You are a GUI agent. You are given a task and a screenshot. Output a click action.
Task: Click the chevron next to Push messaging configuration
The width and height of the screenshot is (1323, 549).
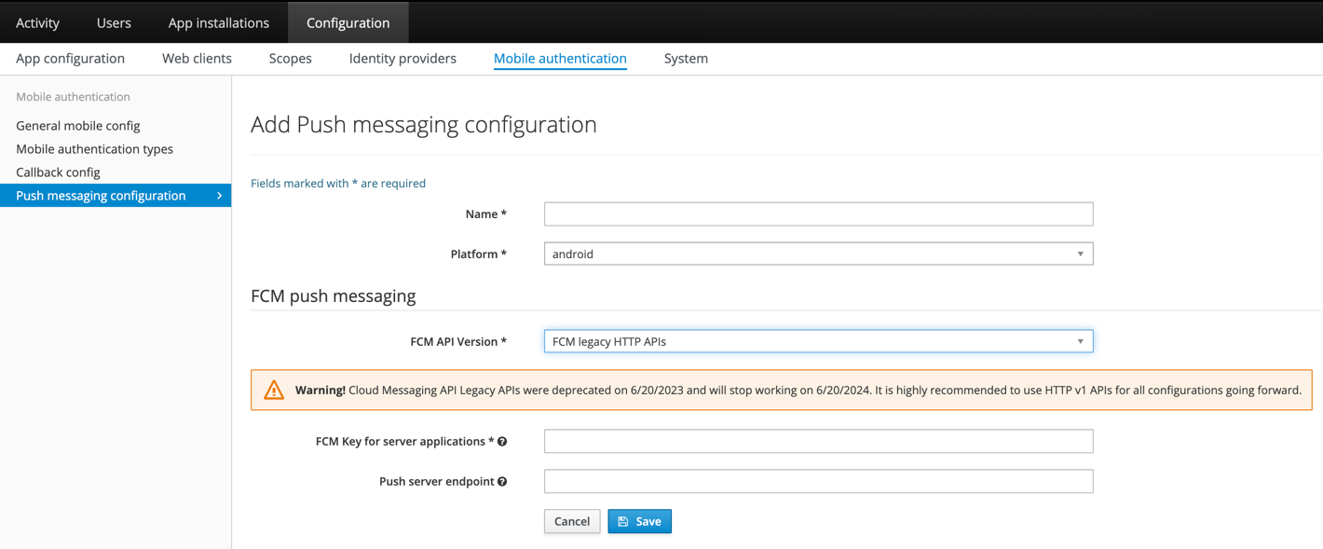coord(221,196)
